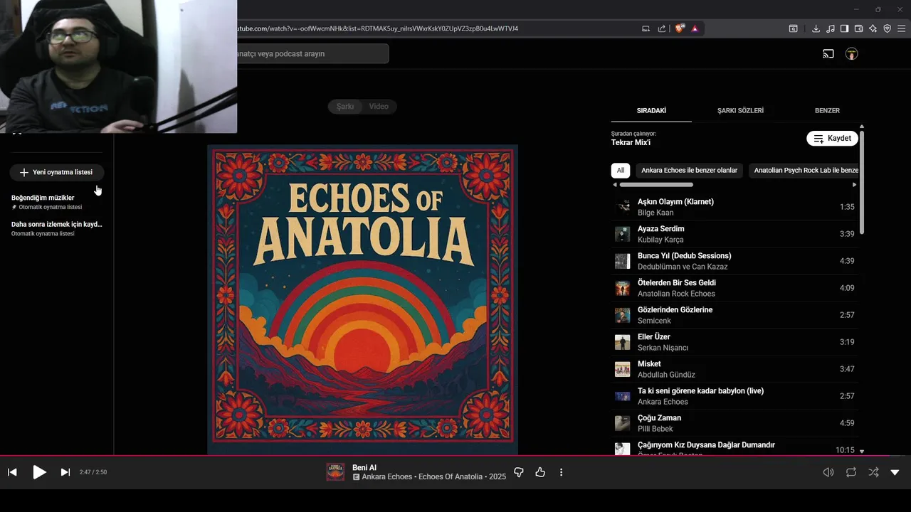Image resolution: width=911 pixels, height=512 pixels.
Task: Share this page from the address bar
Action: [x=662, y=28]
